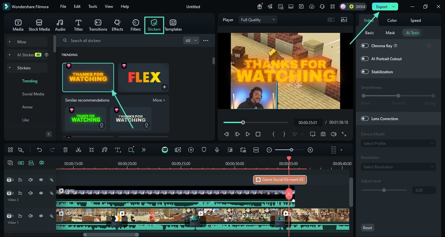This screenshot has height=237, width=445.
Task: Click the gift icon in title bar
Action: (x=260, y=6)
